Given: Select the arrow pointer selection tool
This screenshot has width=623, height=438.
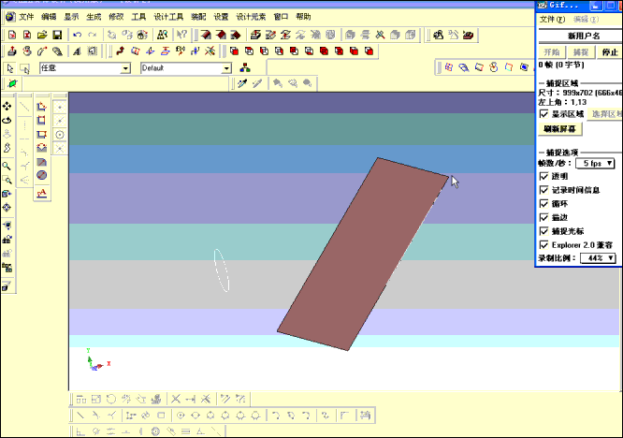Looking at the screenshot, I should tap(10, 68).
